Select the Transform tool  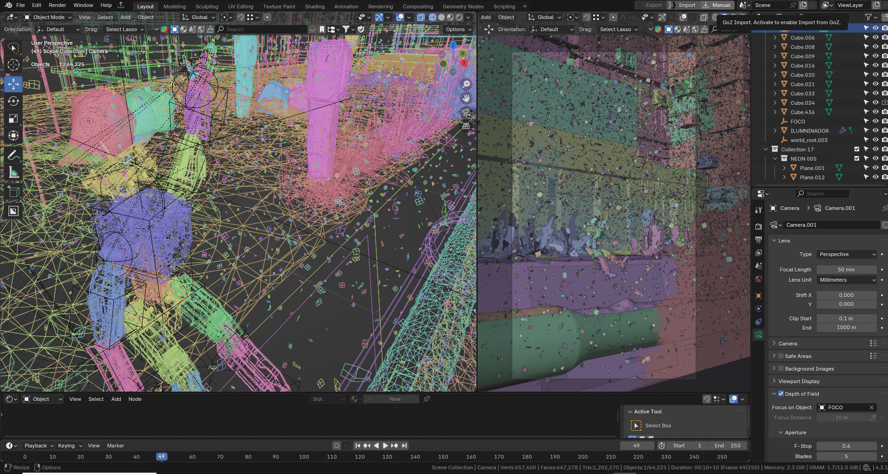(x=13, y=135)
